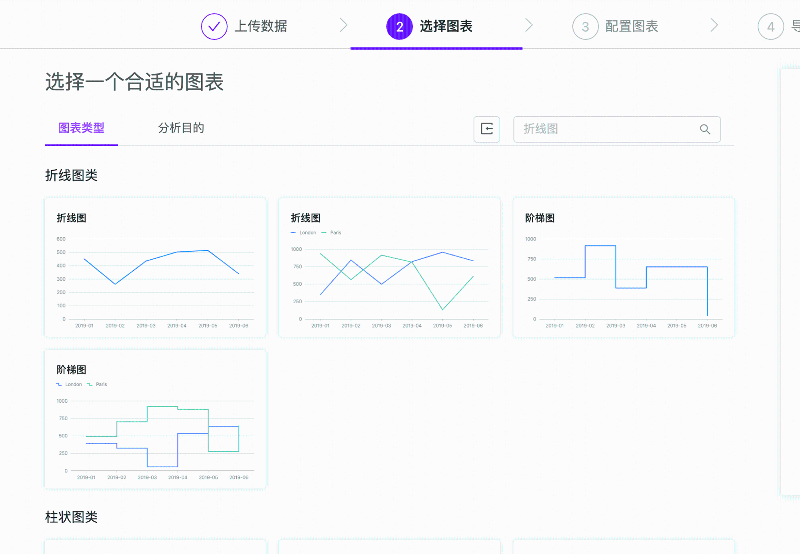
Task: Choose the single-series 折线图 chart card
Action: [155, 267]
